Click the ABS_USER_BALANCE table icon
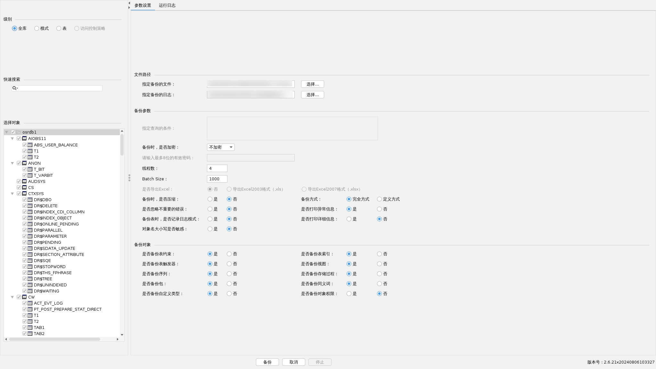This screenshot has width=656, height=369. click(30, 145)
